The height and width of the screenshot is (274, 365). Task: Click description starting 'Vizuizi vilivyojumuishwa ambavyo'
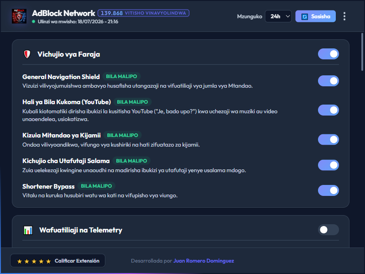138,86
